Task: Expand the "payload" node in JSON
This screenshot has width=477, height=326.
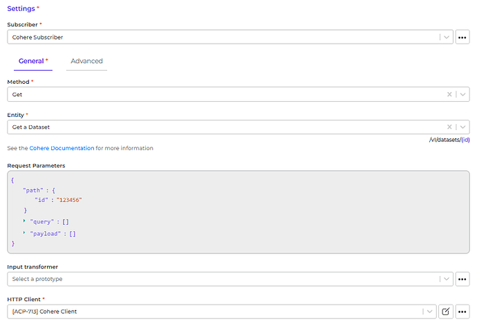Action: point(24,233)
